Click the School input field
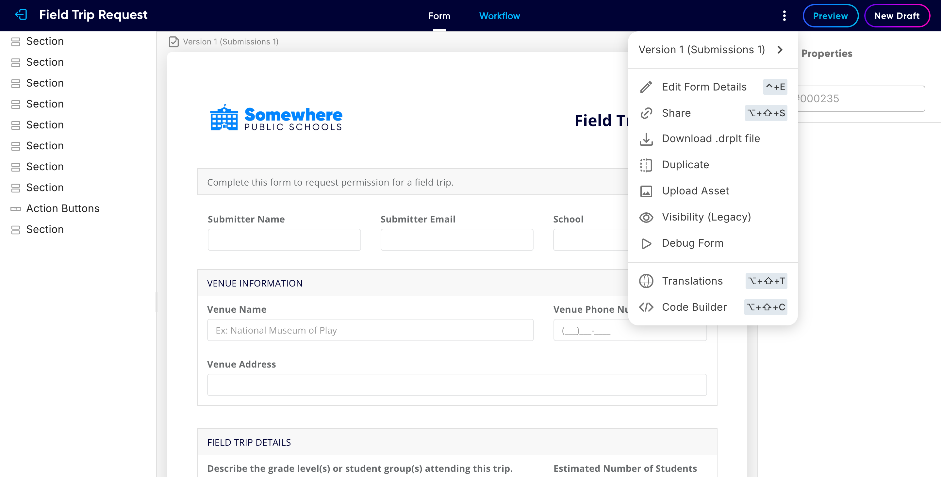This screenshot has height=477, width=941. coord(590,240)
